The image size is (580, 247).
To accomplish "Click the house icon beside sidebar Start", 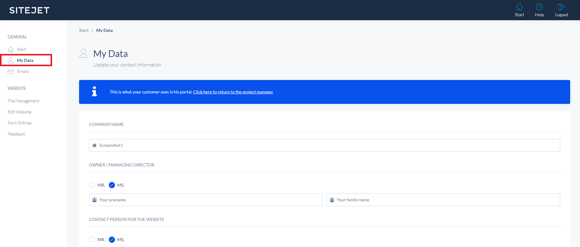I will tap(11, 49).
